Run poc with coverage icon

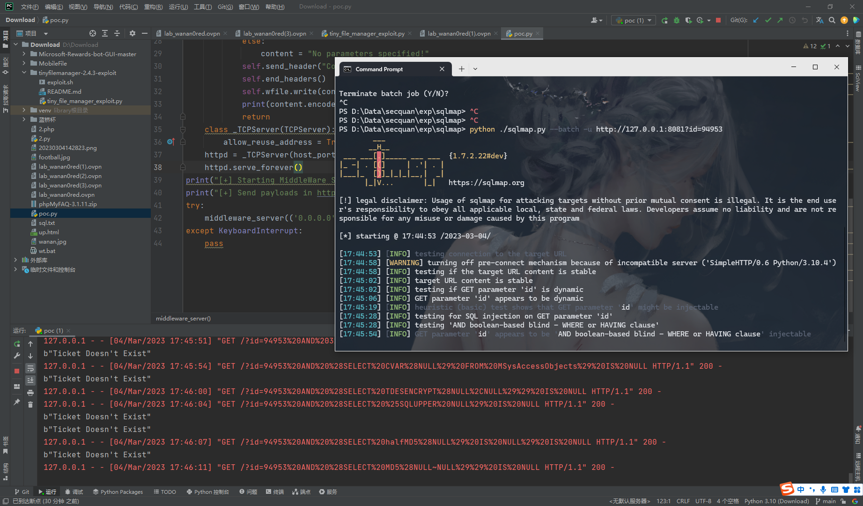688,20
